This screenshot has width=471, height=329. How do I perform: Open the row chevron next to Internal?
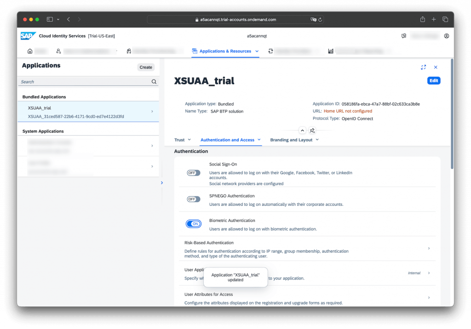pos(429,273)
